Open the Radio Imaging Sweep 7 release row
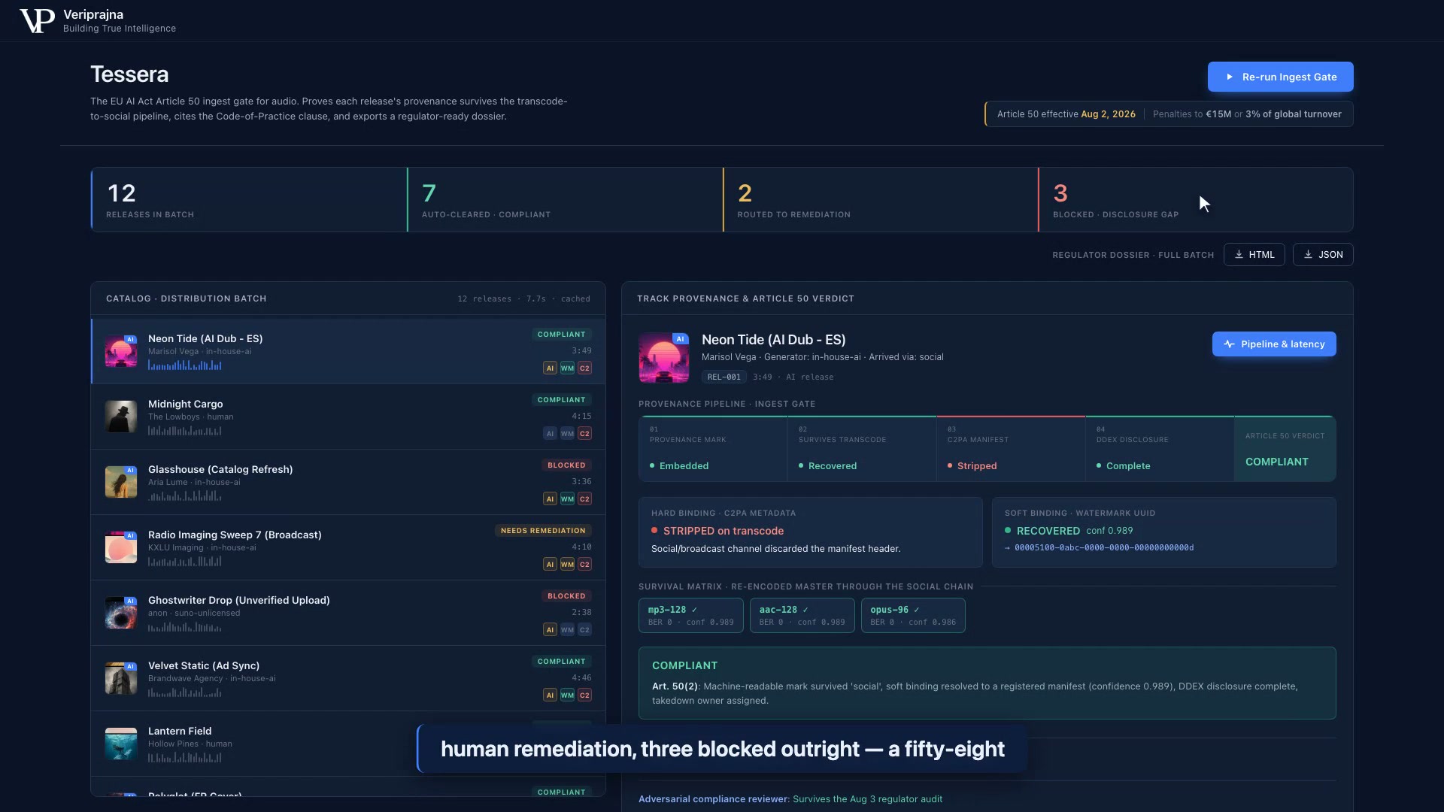This screenshot has width=1444, height=812. coord(348,547)
